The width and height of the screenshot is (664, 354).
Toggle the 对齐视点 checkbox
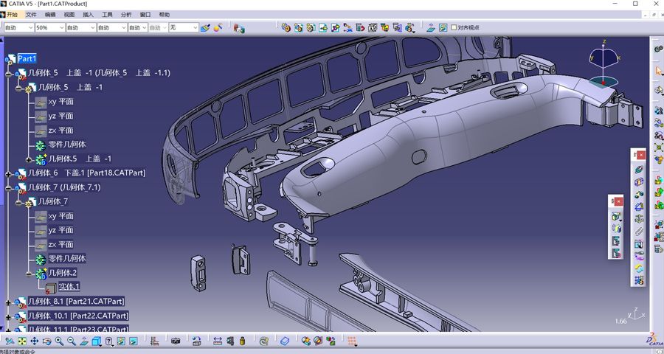(x=454, y=27)
